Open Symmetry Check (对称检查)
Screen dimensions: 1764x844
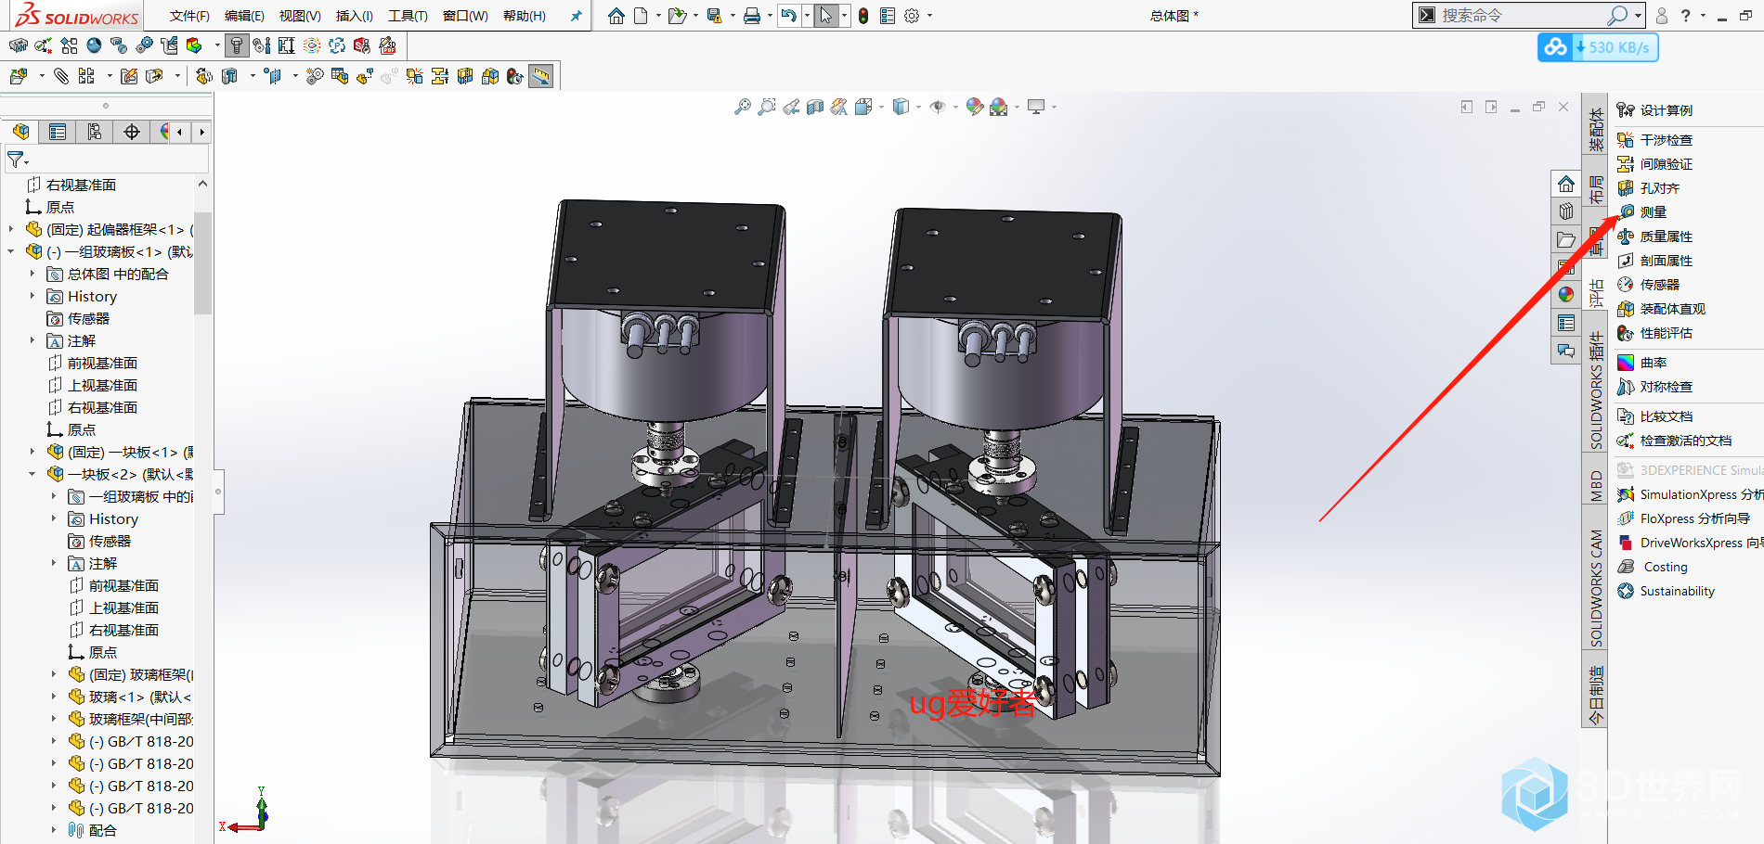tap(1655, 387)
